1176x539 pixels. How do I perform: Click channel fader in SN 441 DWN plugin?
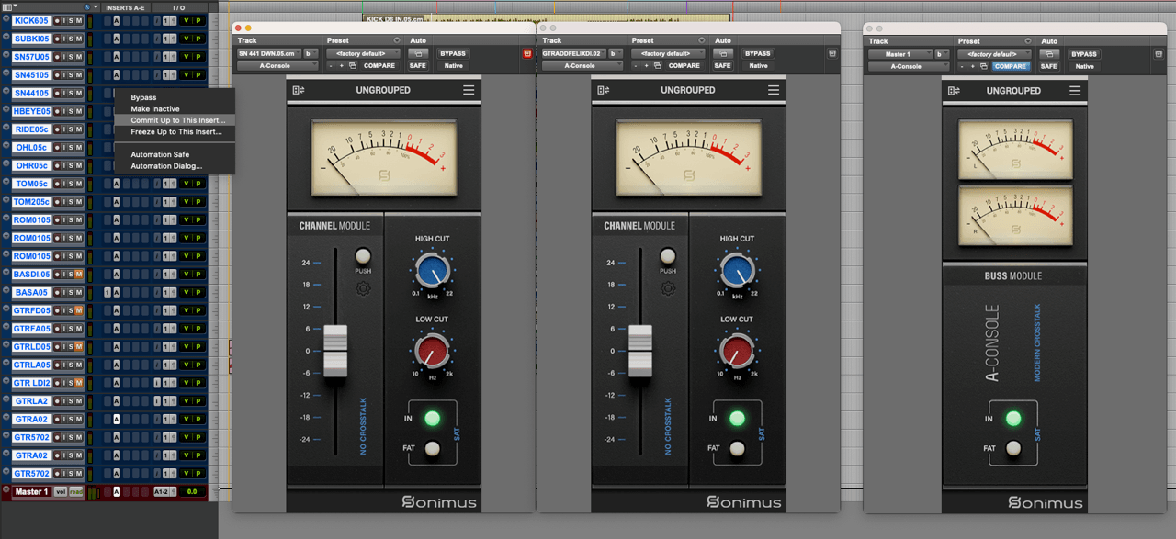pos(335,351)
